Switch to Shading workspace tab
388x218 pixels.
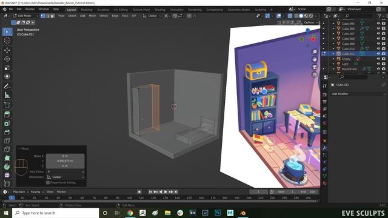pos(160,10)
